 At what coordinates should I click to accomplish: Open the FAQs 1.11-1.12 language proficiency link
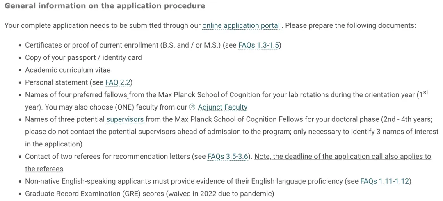(x=385, y=181)
